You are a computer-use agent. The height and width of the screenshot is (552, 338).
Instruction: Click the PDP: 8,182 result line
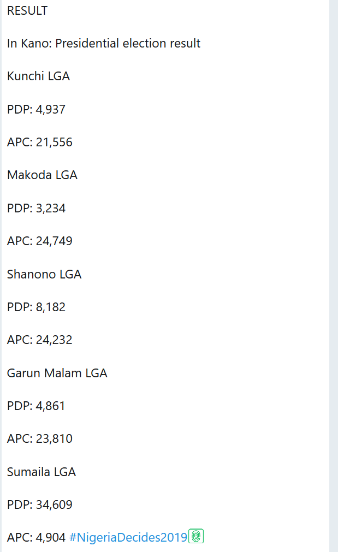point(36,307)
